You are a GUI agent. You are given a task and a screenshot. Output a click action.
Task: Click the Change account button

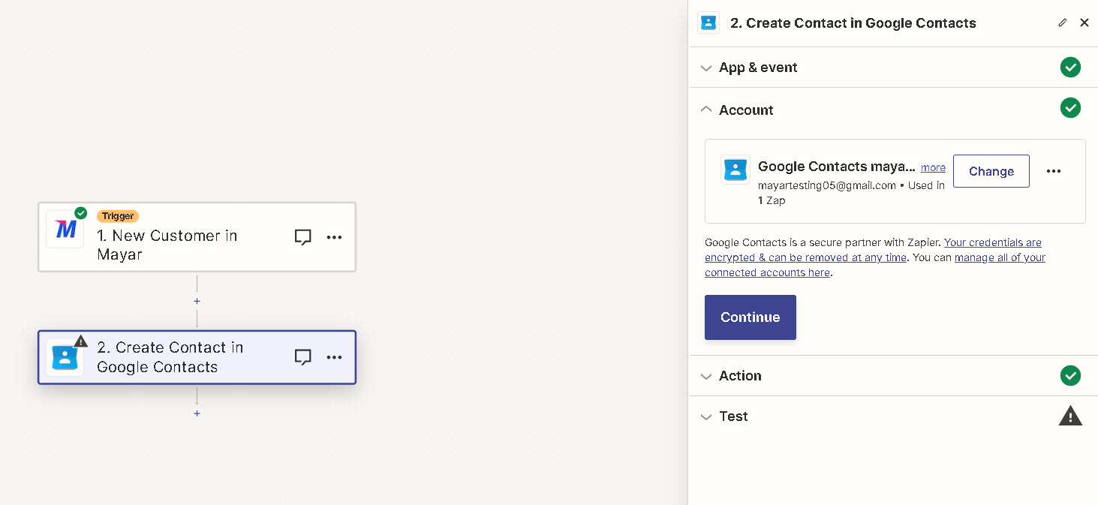pos(991,171)
